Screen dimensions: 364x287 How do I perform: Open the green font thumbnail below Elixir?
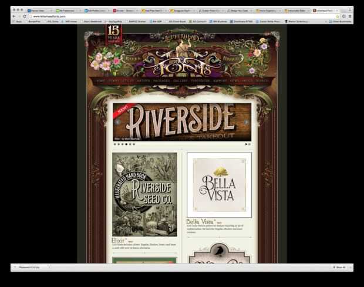[x=144, y=260]
